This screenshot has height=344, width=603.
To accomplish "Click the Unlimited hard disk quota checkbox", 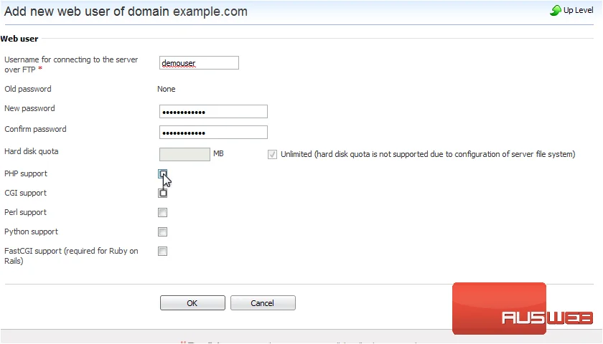I will coord(272,154).
